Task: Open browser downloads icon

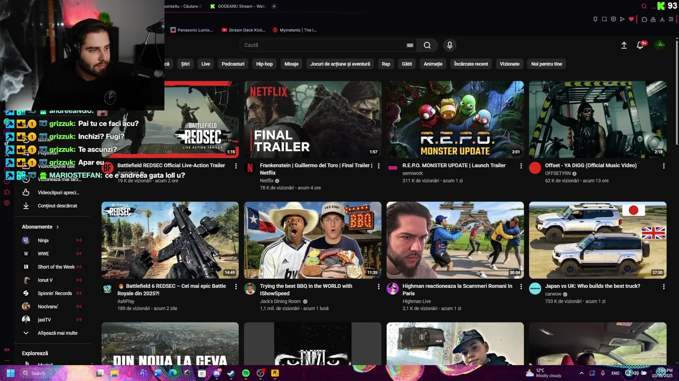Action: click(662, 19)
